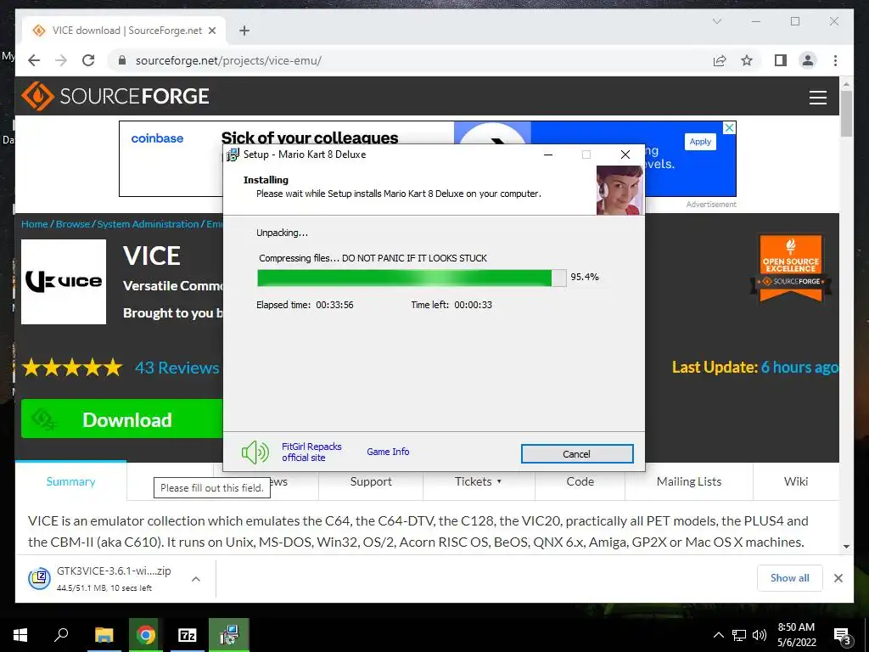869x652 pixels.
Task: Click the padlock site info icon
Action: [x=122, y=60]
